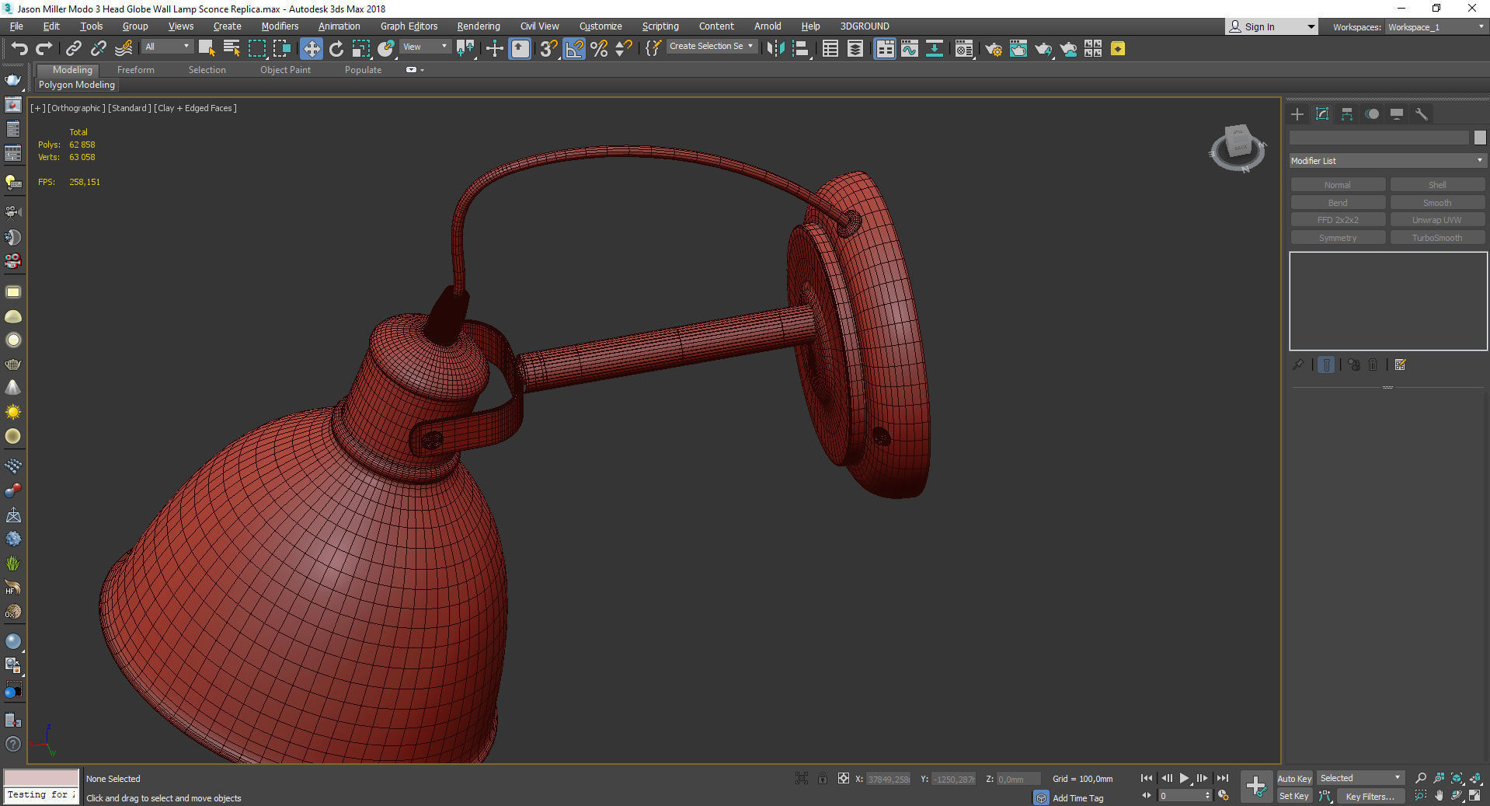Open Render Setup teapot icon
1490x806 pixels.
point(994,49)
